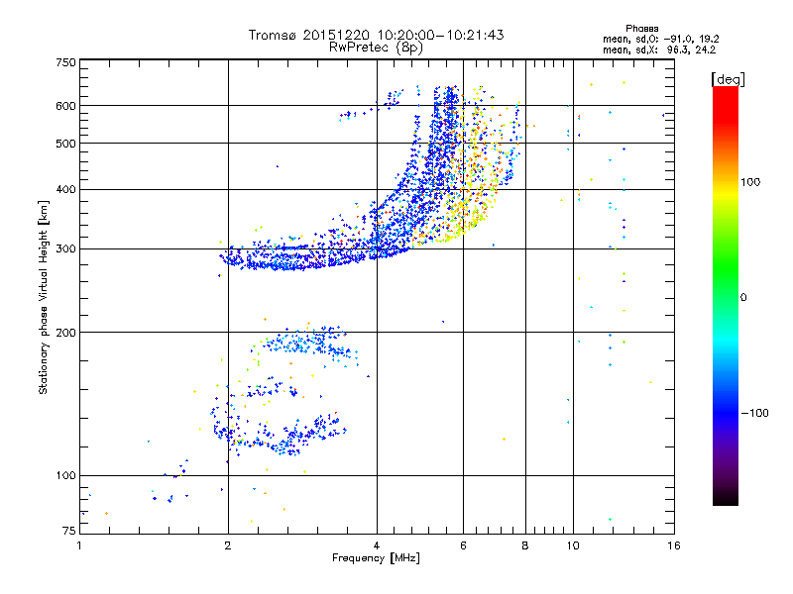Image resolution: width=793 pixels, height=594 pixels.
Task: Click the colorbar tick label '100'
Action: click(x=750, y=182)
